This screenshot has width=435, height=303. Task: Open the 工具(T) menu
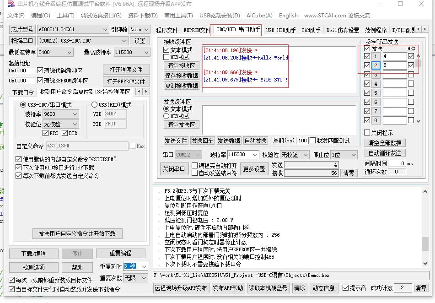(65, 15)
